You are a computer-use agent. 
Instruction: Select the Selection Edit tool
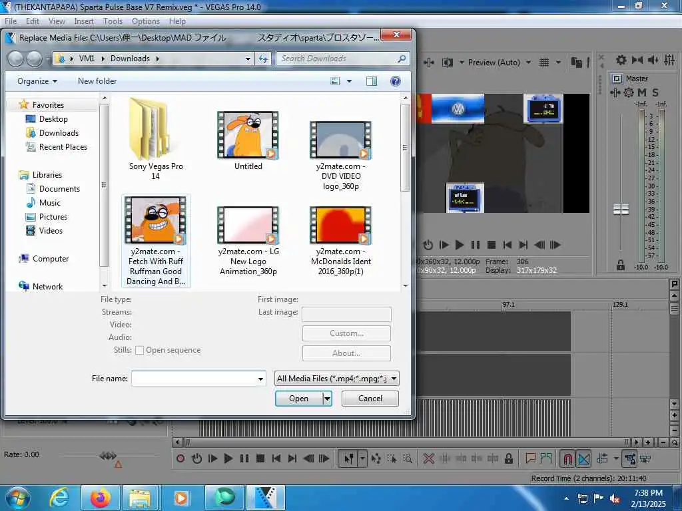(x=392, y=458)
